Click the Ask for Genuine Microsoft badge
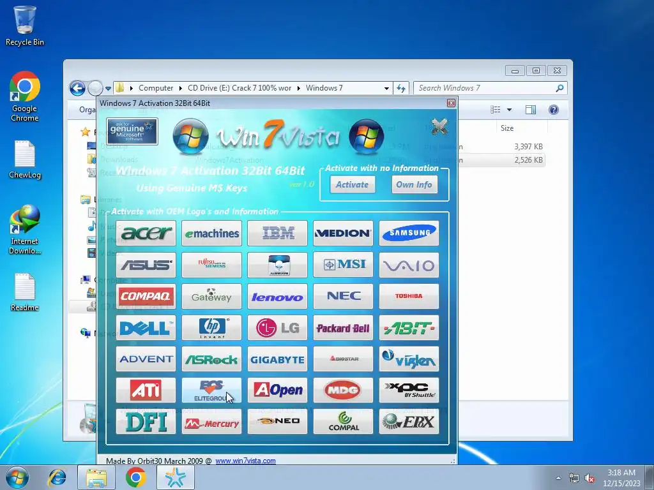The height and width of the screenshot is (490, 654). click(x=132, y=131)
